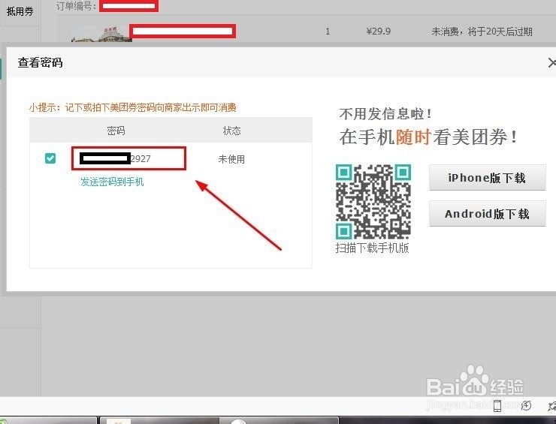Click the 状态 column header
The height and width of the screenshot is (424, 556).
pyautogui.click(x=232, y=131)
